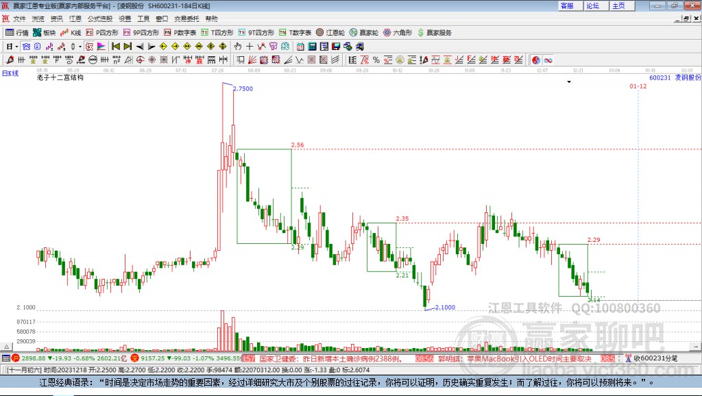Select the red pencil drawing tool
The image size is (702, 396).
click(10, 60)
